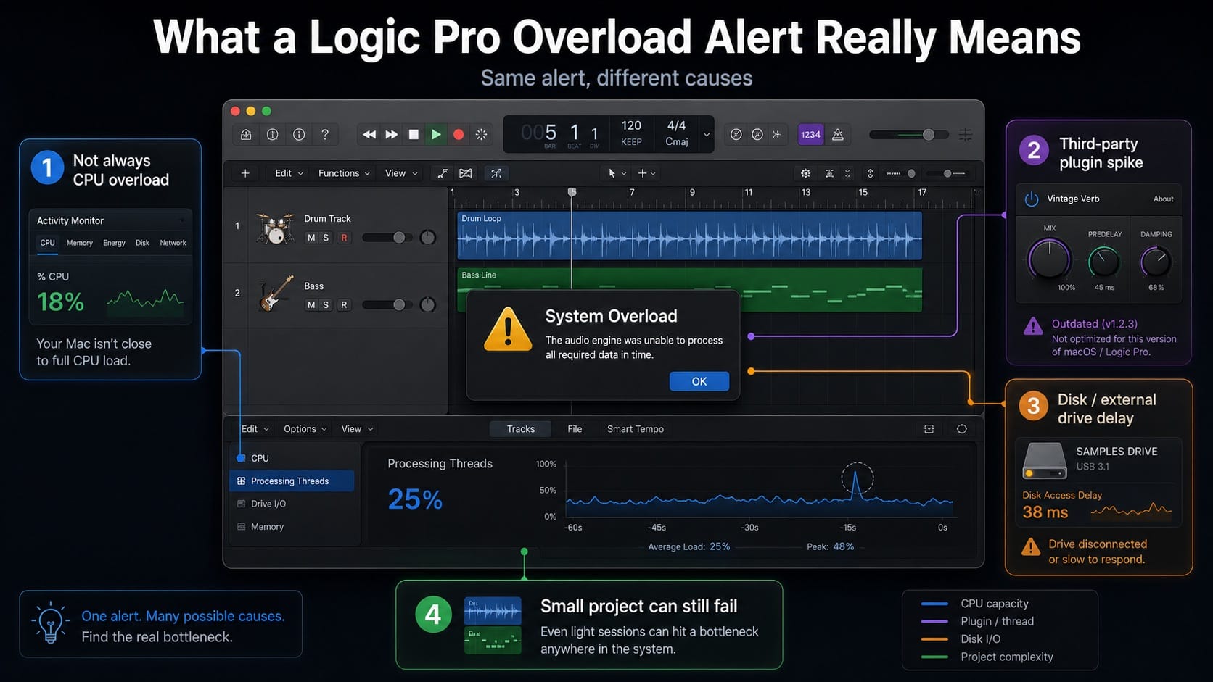Select the Drum Loop audio region
This screenshot has height=682, width=1213.
click(689, 236)
